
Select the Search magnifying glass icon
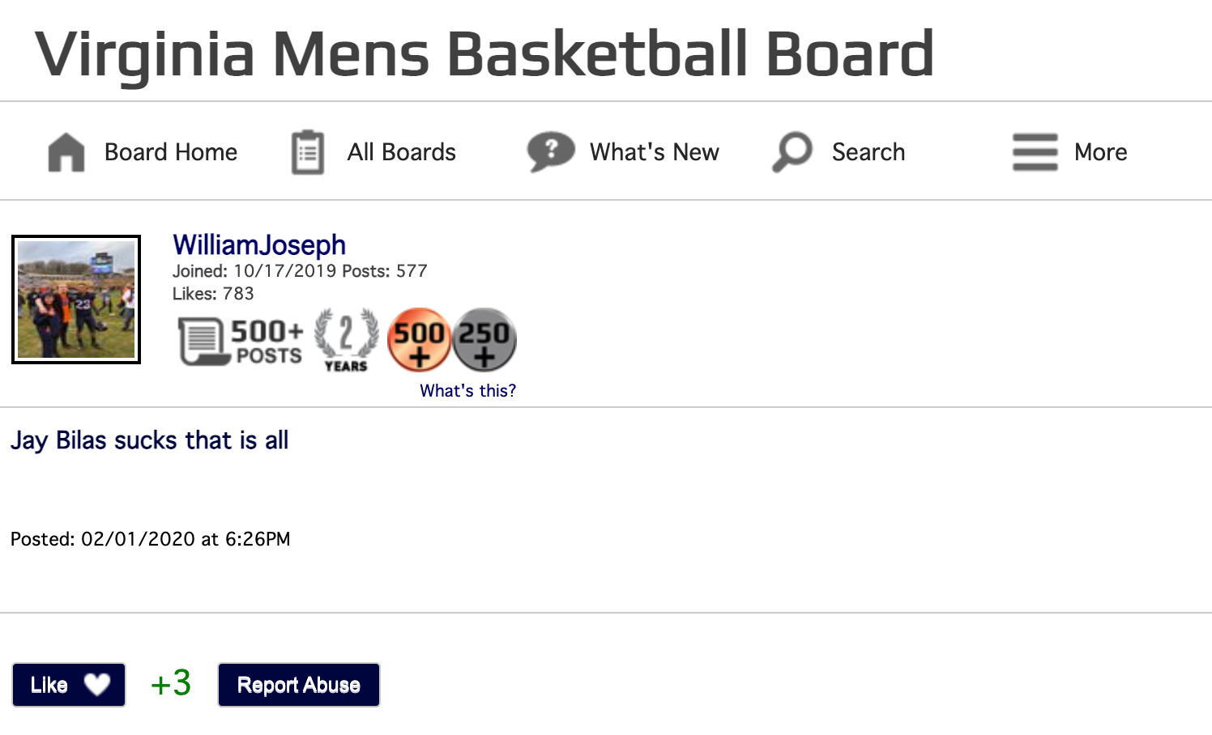pyautogui.click(x=792, y=151)
